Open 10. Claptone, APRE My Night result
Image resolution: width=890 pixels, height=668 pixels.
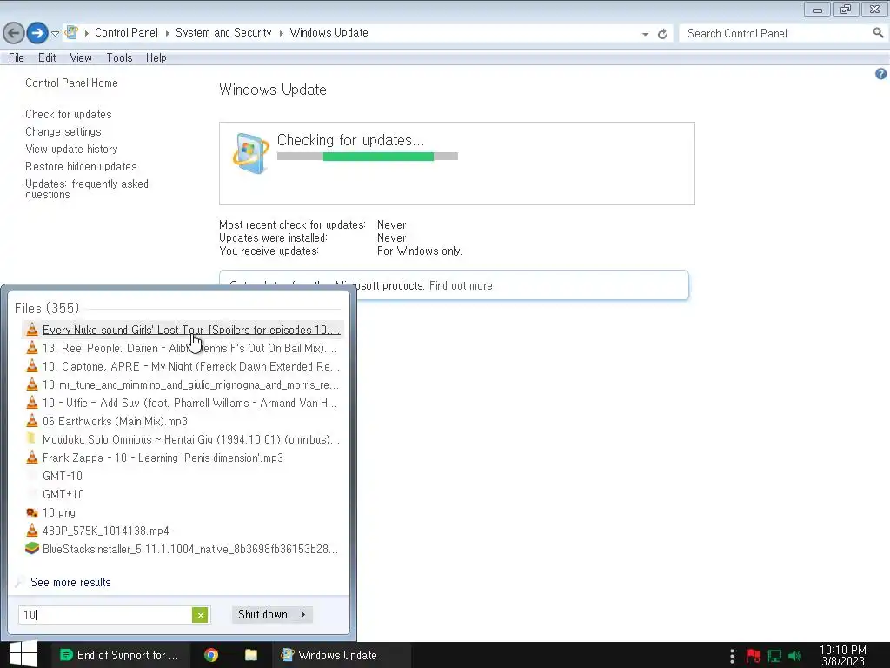(x=182, y=366)
